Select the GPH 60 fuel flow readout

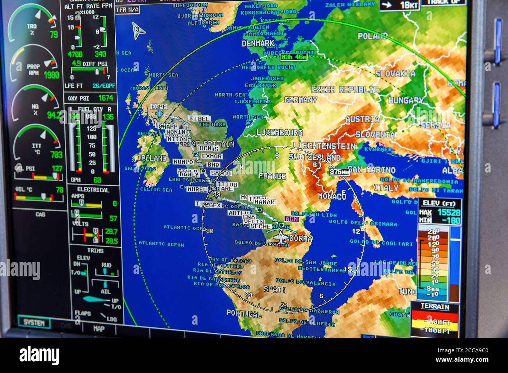coord(86,180)
